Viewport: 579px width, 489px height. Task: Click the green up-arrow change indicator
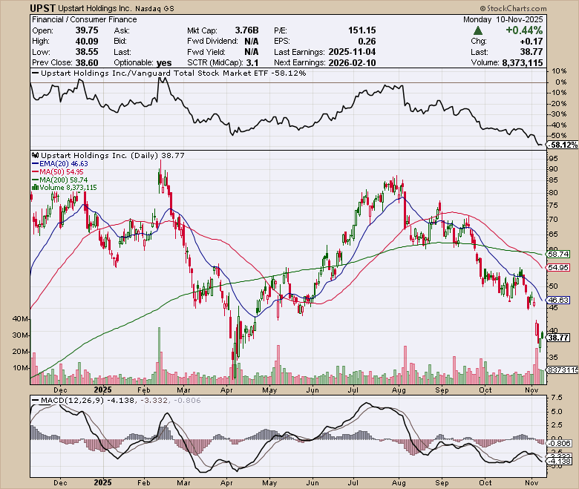coord(478,30)
